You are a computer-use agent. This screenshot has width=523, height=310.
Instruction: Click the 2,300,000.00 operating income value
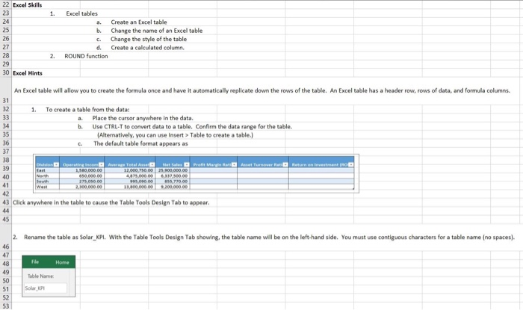click(89, 187)
